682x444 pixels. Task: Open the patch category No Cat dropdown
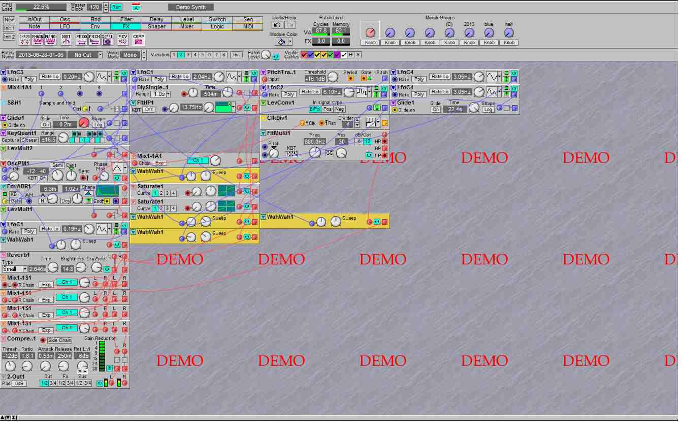(x=100, y=55)
